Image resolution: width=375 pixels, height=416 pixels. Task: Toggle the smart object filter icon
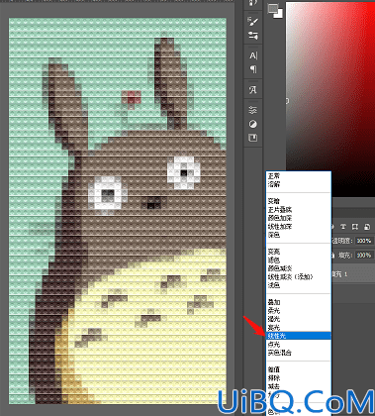click(x=367, y=227)
